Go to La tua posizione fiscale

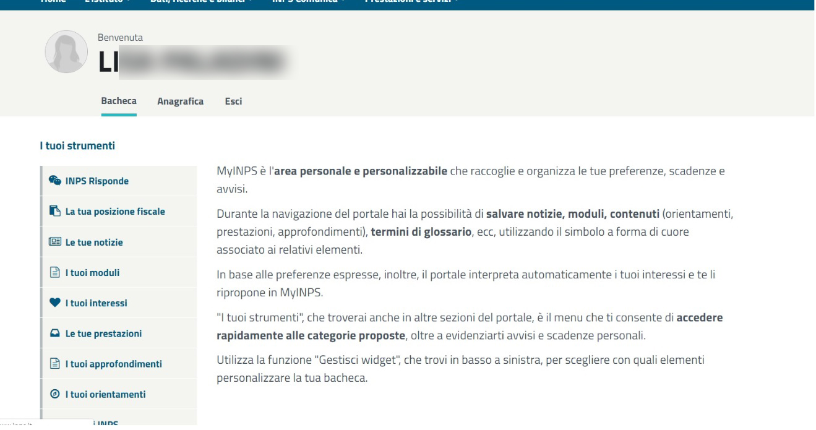coord(115,212)
